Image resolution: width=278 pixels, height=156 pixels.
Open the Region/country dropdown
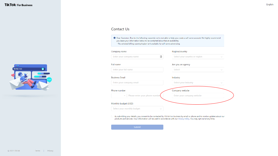tap(198, 57)
